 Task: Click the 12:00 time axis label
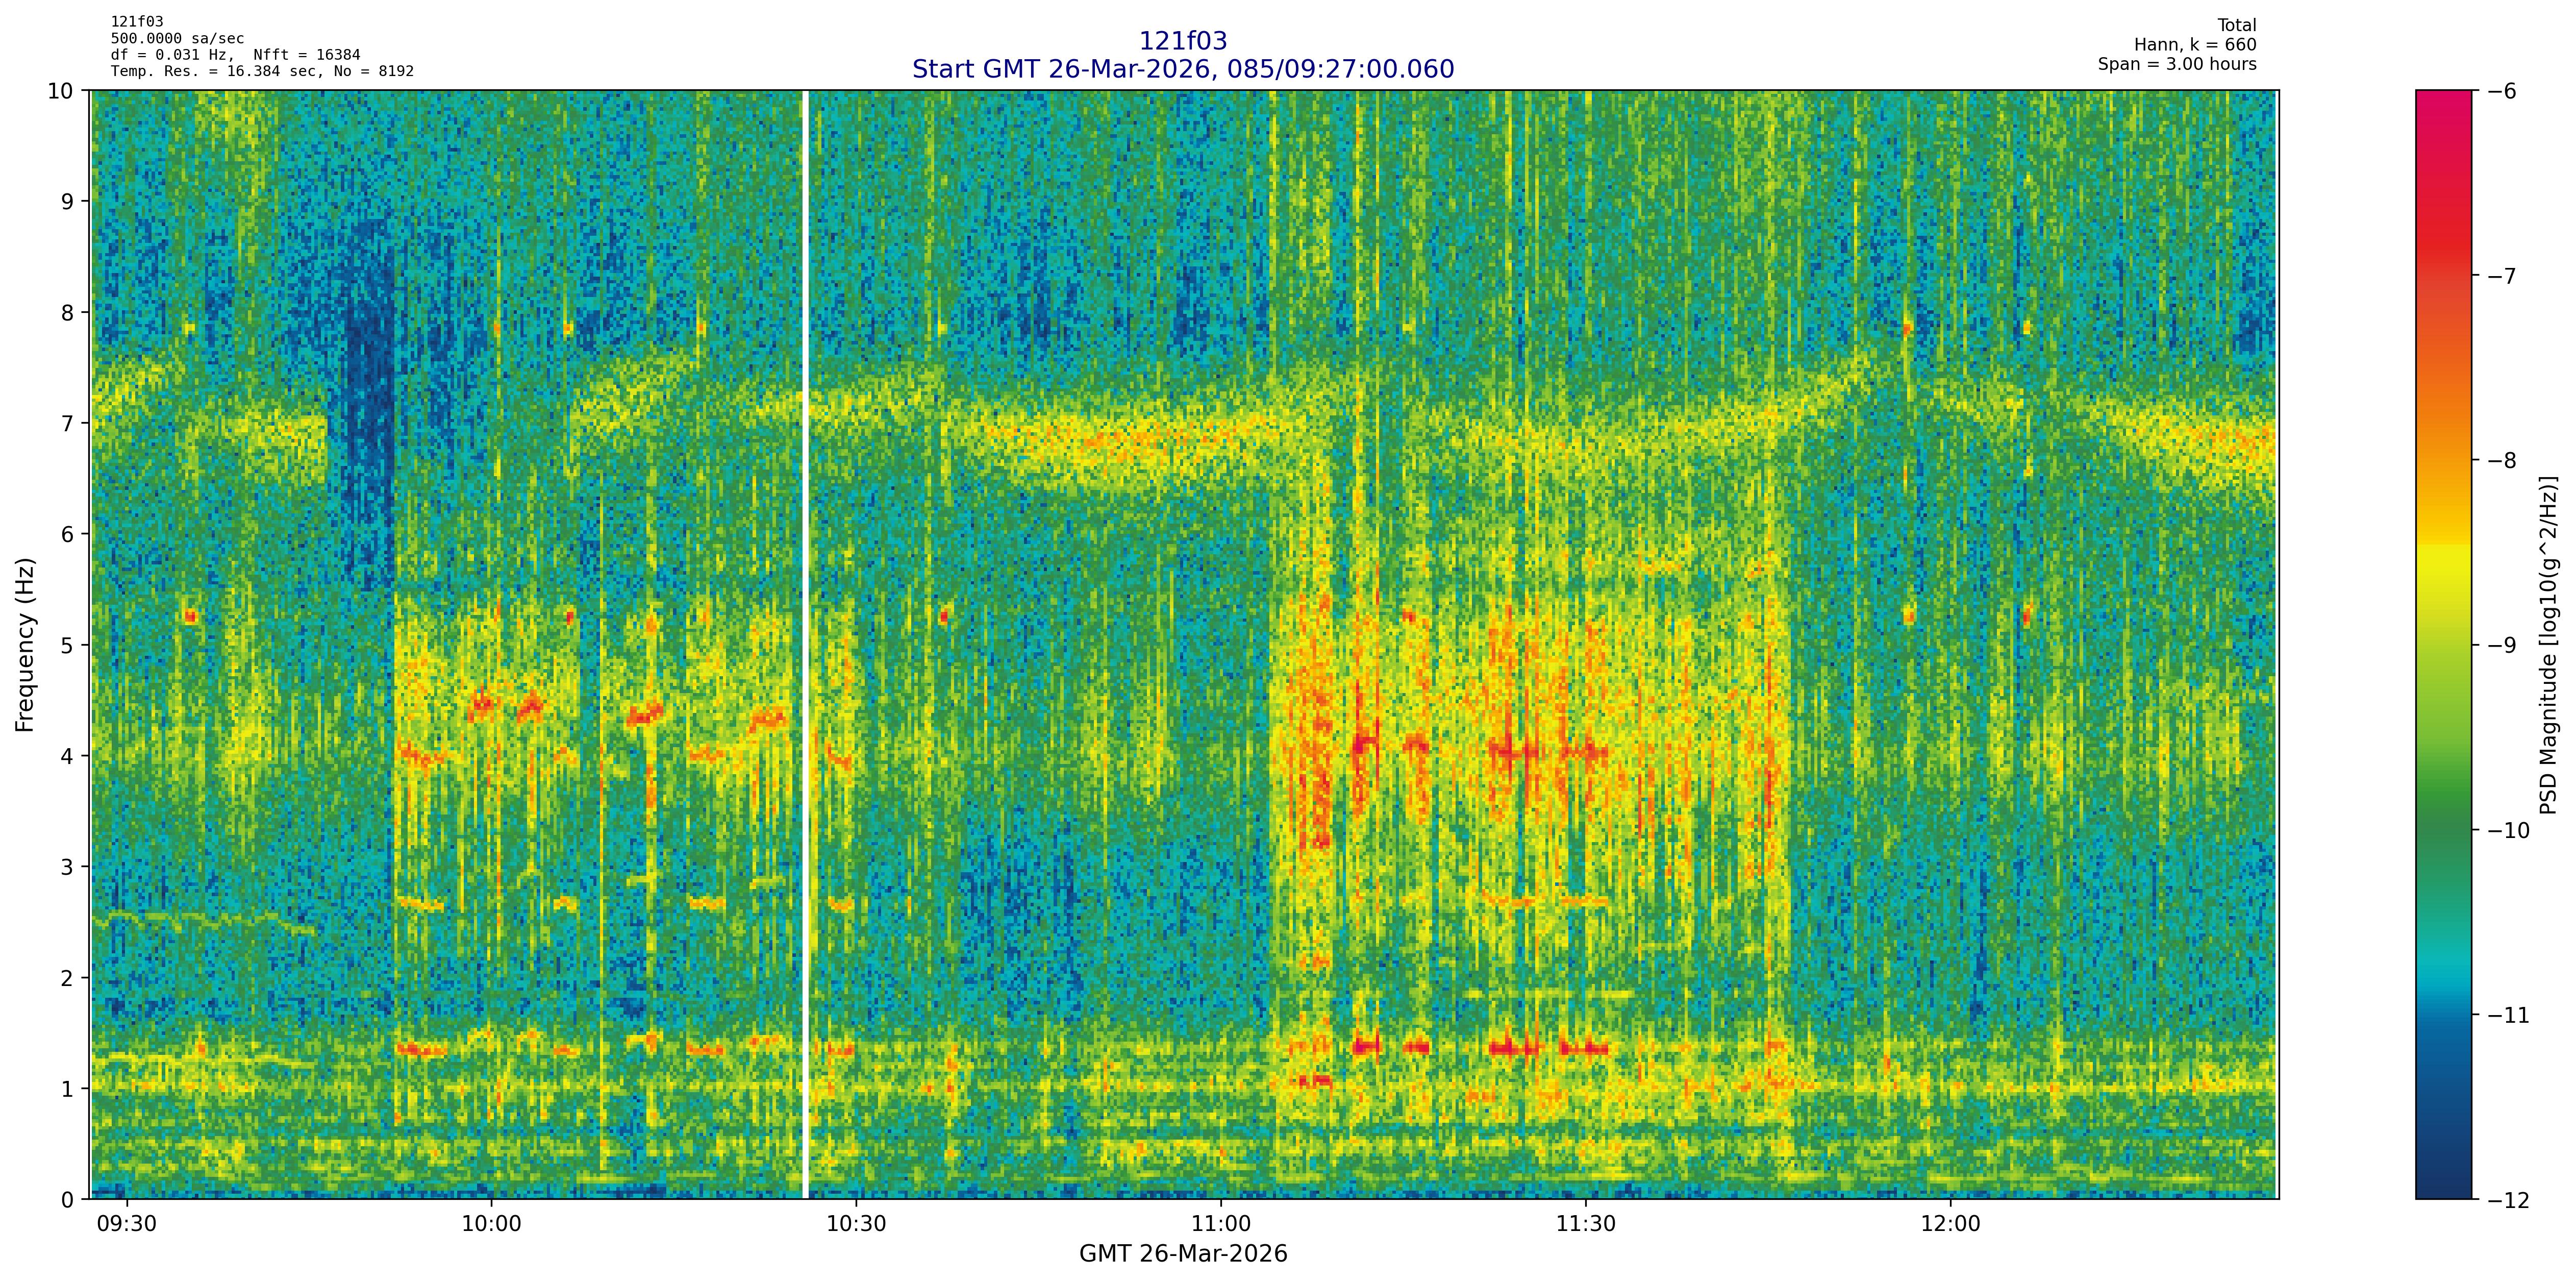click(1951, 1225)
